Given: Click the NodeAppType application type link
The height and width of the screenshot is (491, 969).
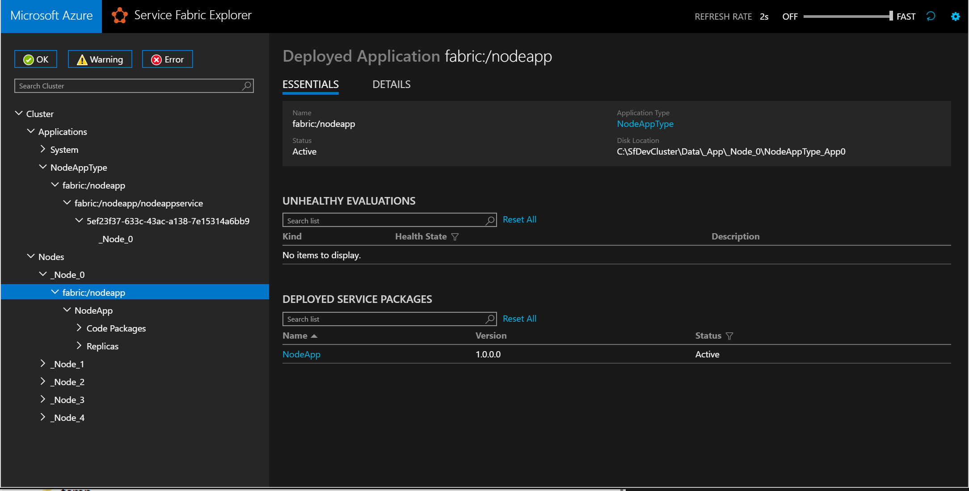Looking at the screenshot, I should [645, 124].
